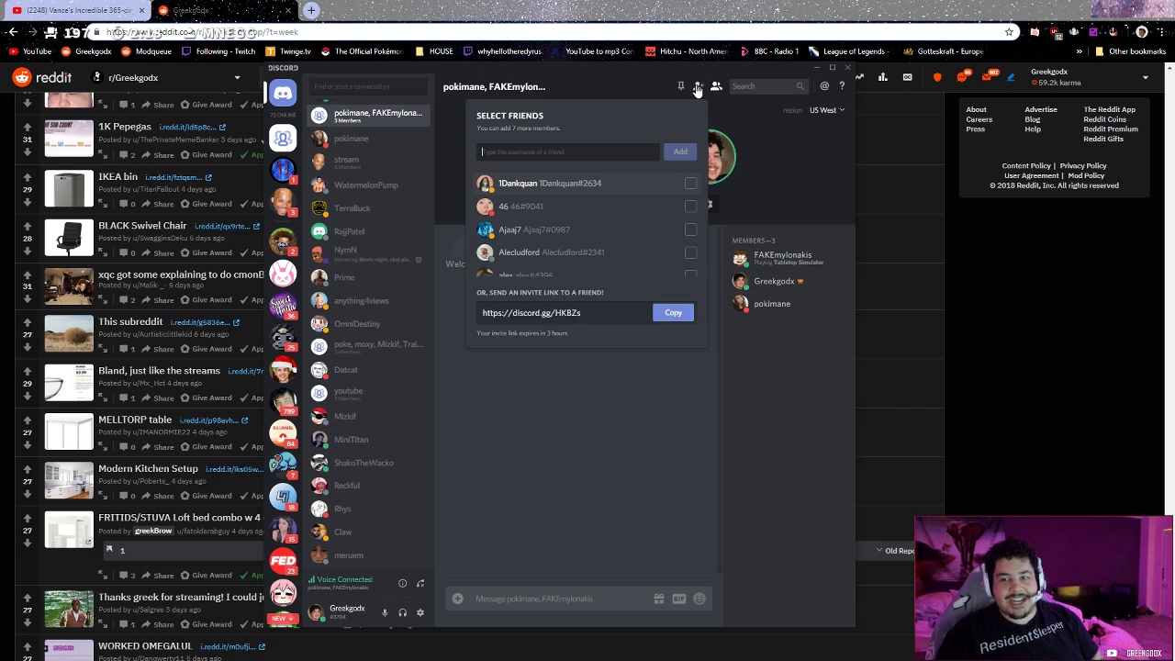
Task: Click Find or start a conversation field
Action: tap(369, 86)
